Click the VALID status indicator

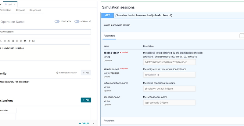click(x=84, y=123)
